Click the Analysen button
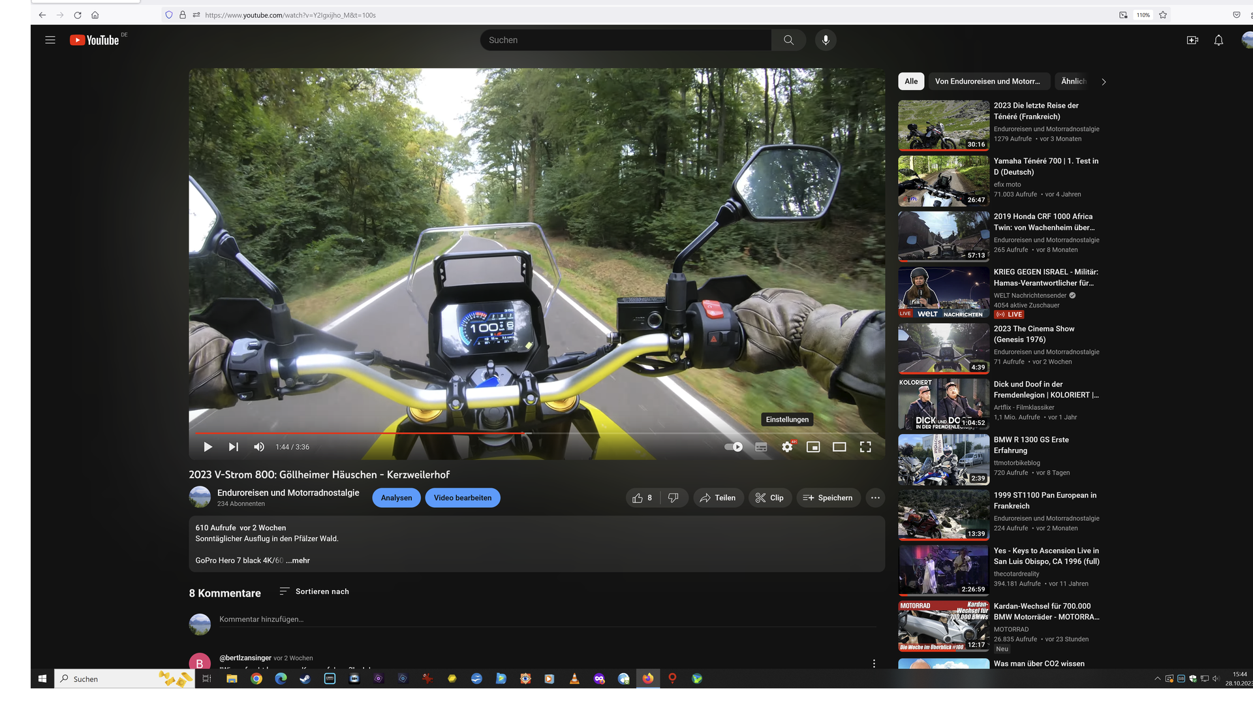 tap(396, 498)
